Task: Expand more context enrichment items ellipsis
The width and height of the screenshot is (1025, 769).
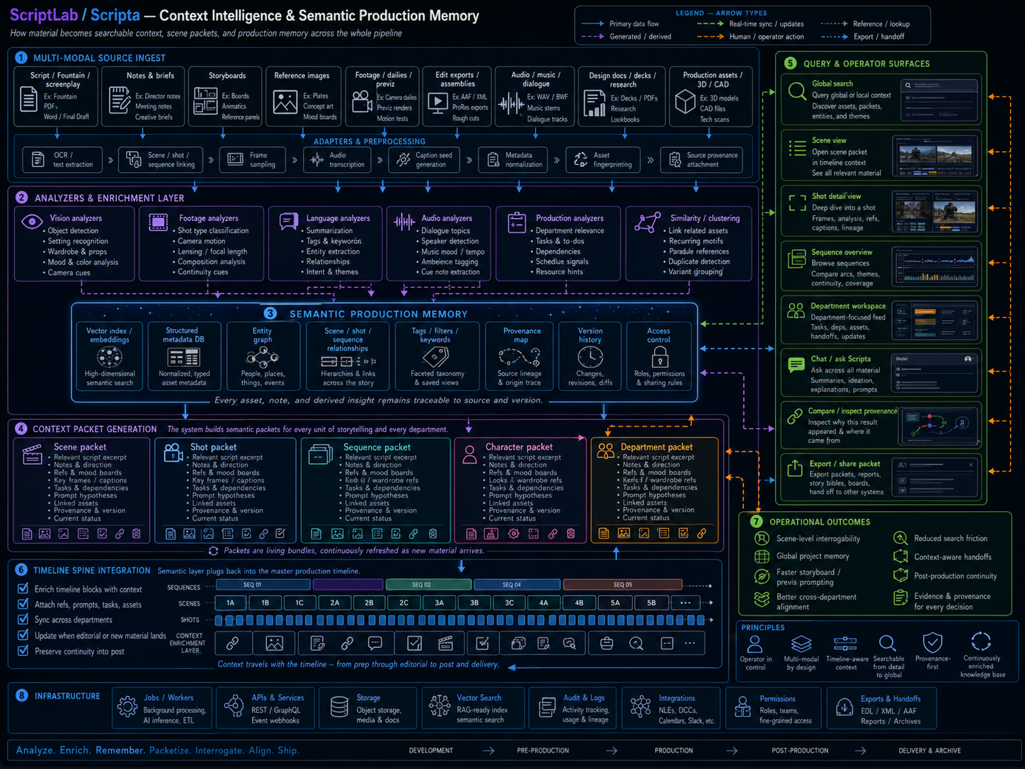Action: [x=689, y=643]
